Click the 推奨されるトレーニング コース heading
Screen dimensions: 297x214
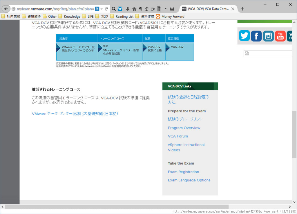(x=56, y=90)
